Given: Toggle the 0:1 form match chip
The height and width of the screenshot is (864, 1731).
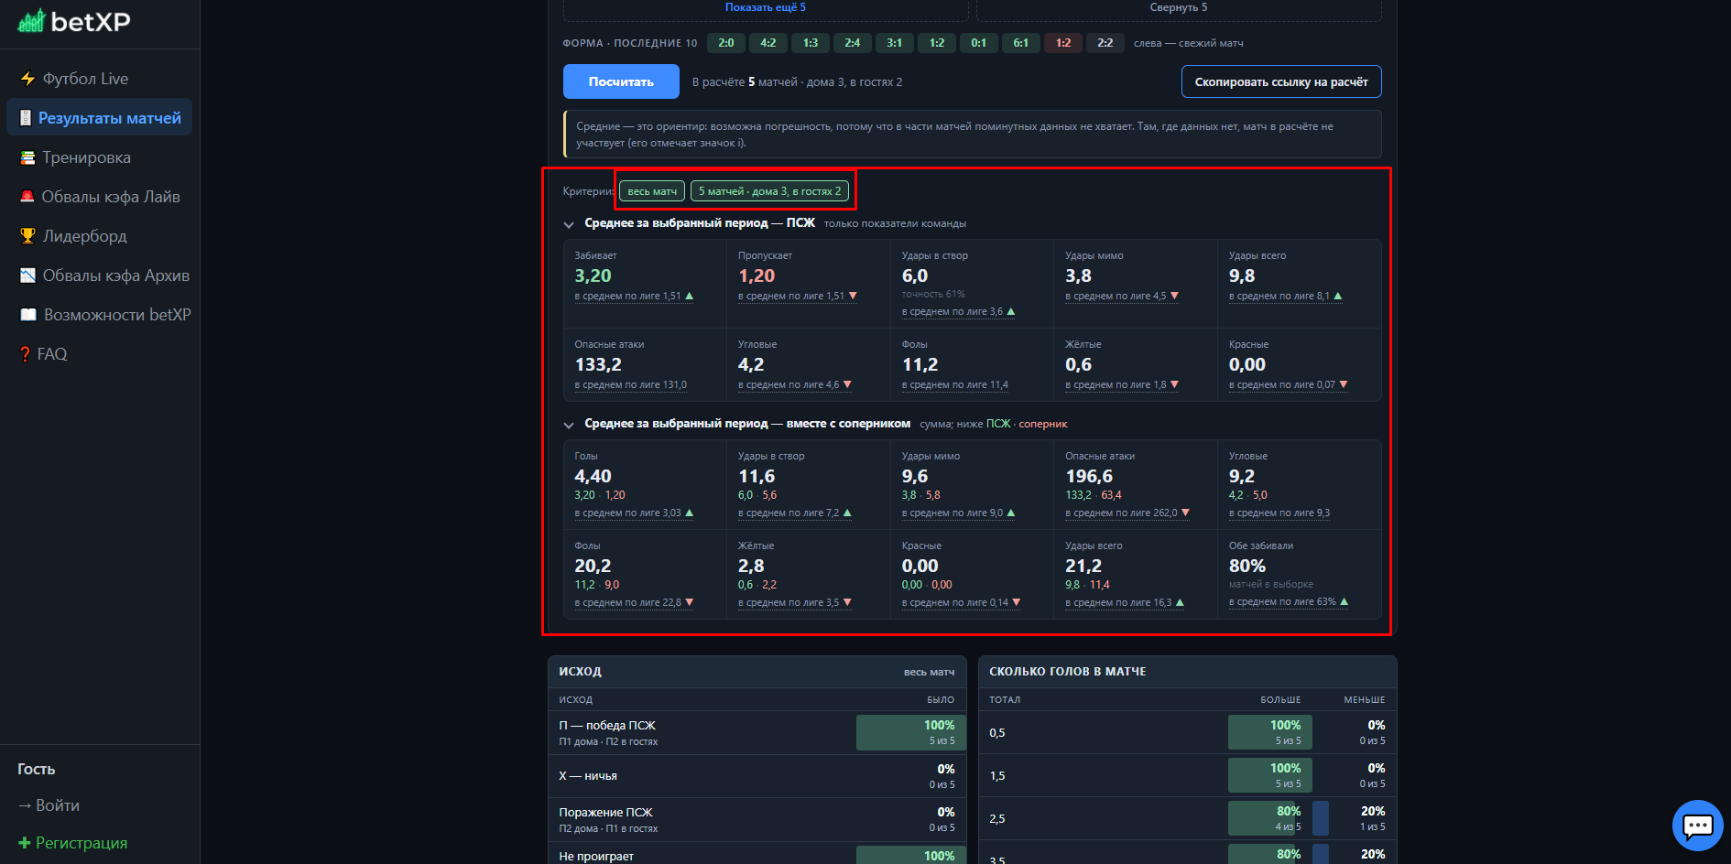Looking at the screenshot, I should (x=979, y=43).
